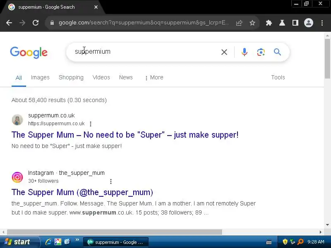Open Chrome Labs flask icon

pyautogui.click(x=282, y=23)
